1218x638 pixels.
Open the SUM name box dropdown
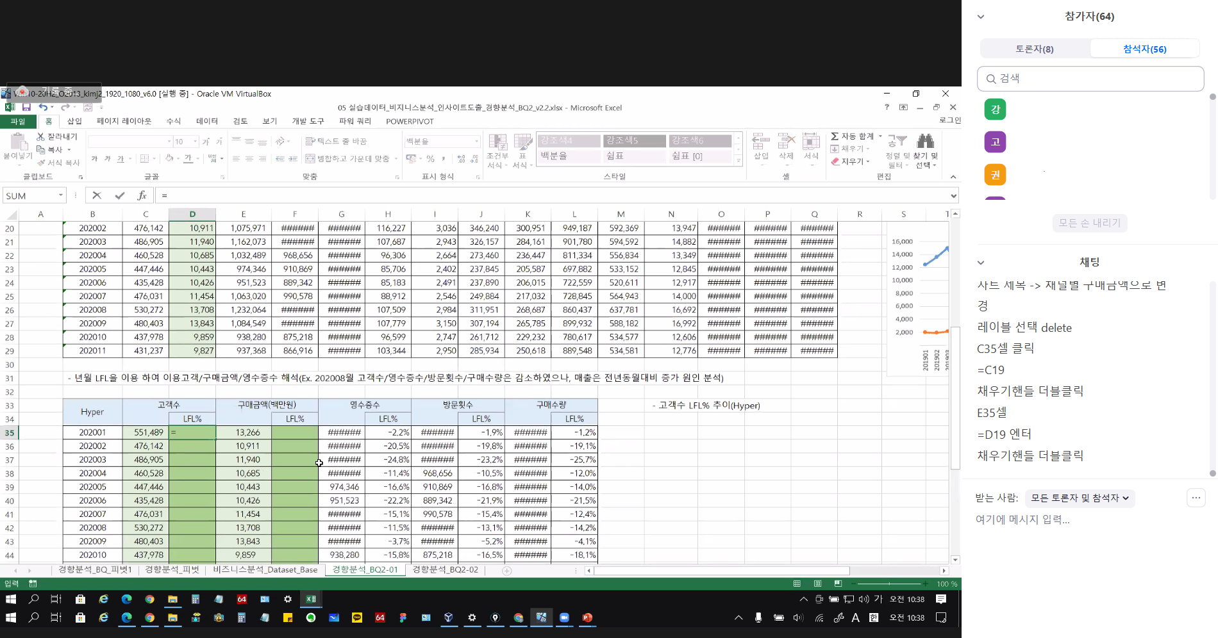pyautogui.click(x=61, y=195)
